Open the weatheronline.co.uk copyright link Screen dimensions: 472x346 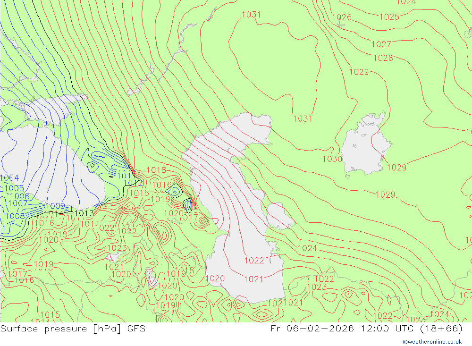click(432, 342)
